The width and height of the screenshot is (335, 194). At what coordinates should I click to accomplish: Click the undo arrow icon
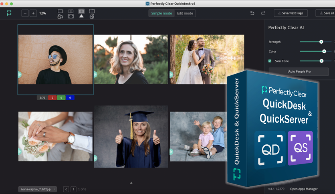tap(252, 13)
